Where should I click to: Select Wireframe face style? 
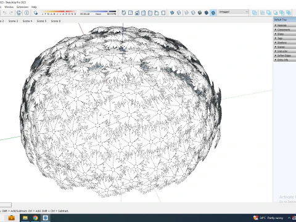[x=187, y=13]
